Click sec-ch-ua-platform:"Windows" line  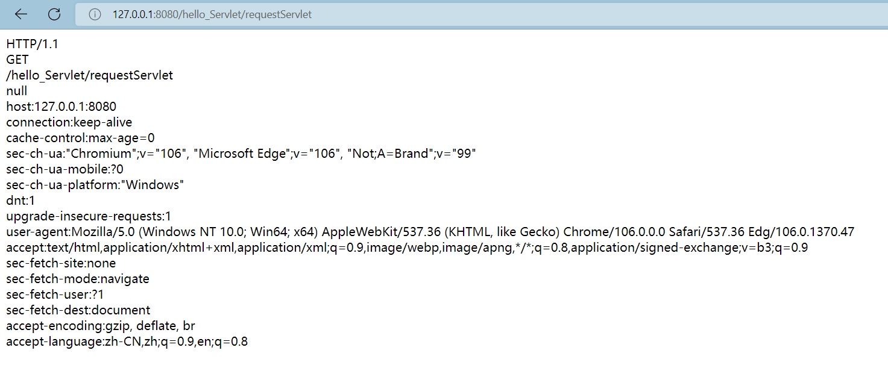[x=95, y=185]
